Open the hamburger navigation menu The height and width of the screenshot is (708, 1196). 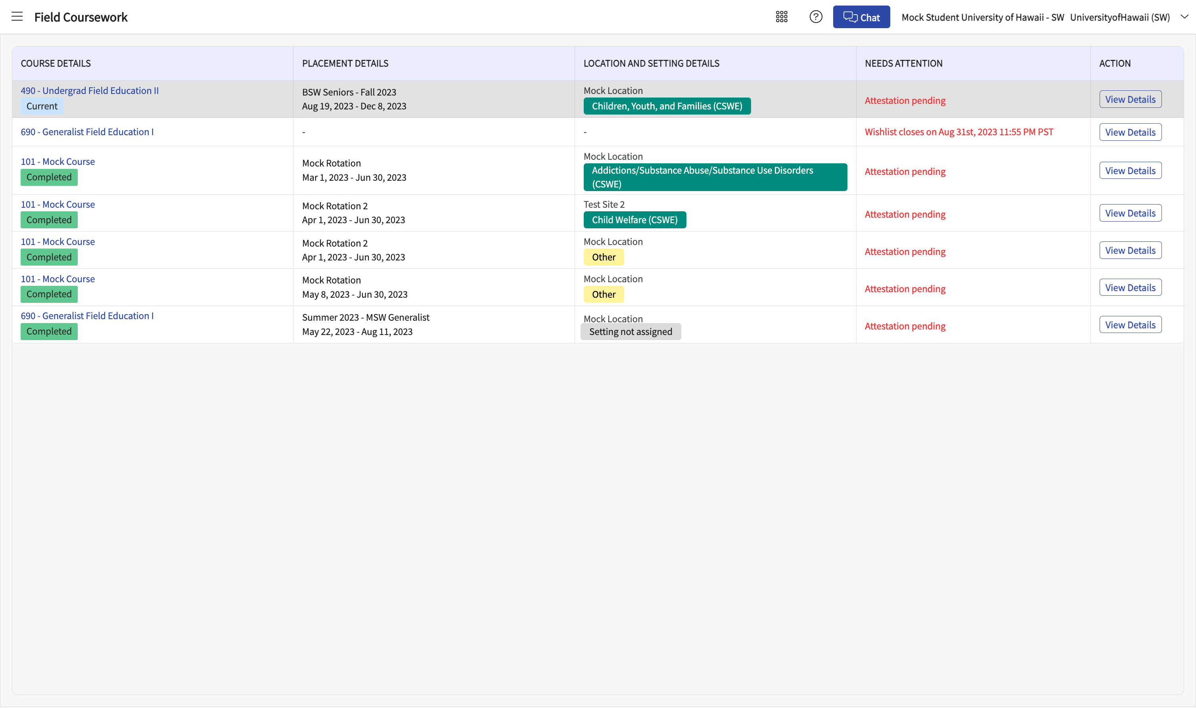point(17,17)
